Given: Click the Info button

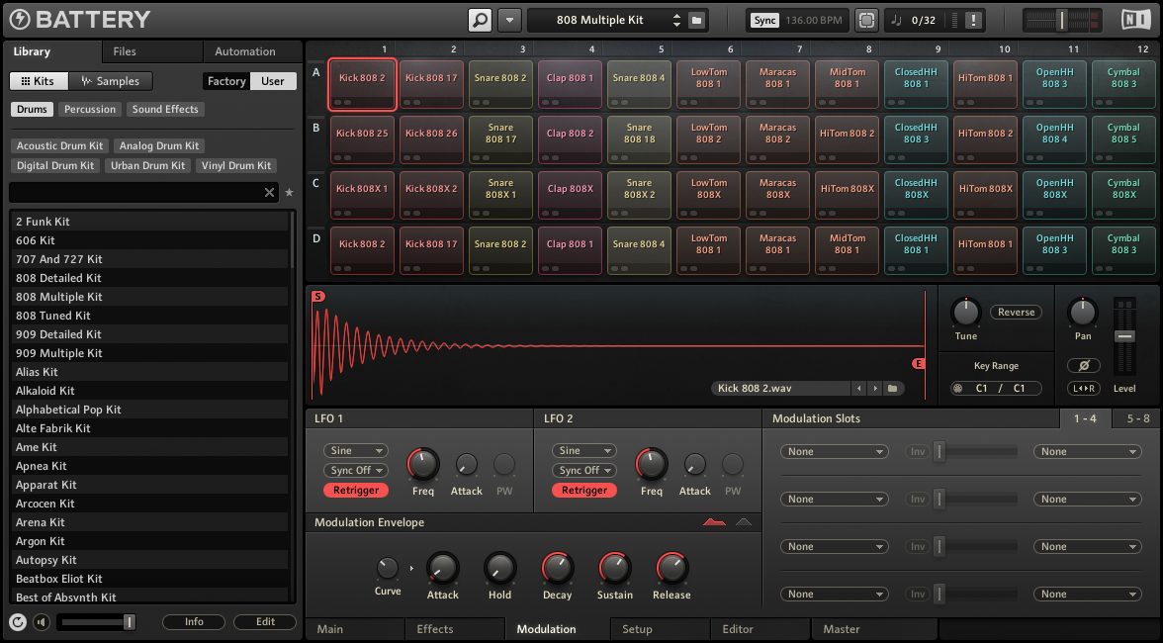Looking at the screenshot, I should pos(194,622).
